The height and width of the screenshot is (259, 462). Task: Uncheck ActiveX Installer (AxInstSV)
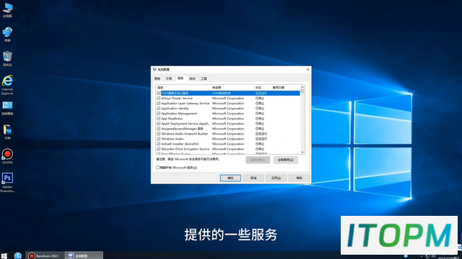click(x=159, y=144)
